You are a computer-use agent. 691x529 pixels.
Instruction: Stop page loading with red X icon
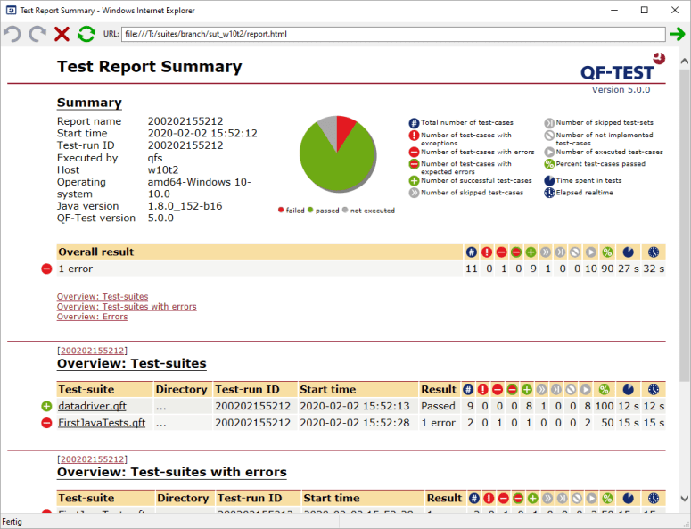tap(62, 34)
